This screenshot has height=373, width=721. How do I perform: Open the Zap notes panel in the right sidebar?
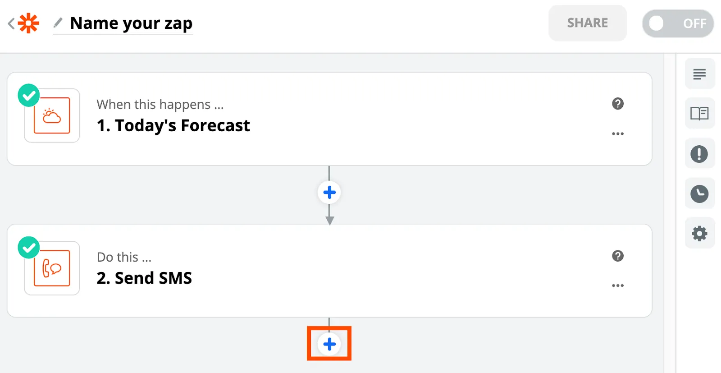(699, 74)
